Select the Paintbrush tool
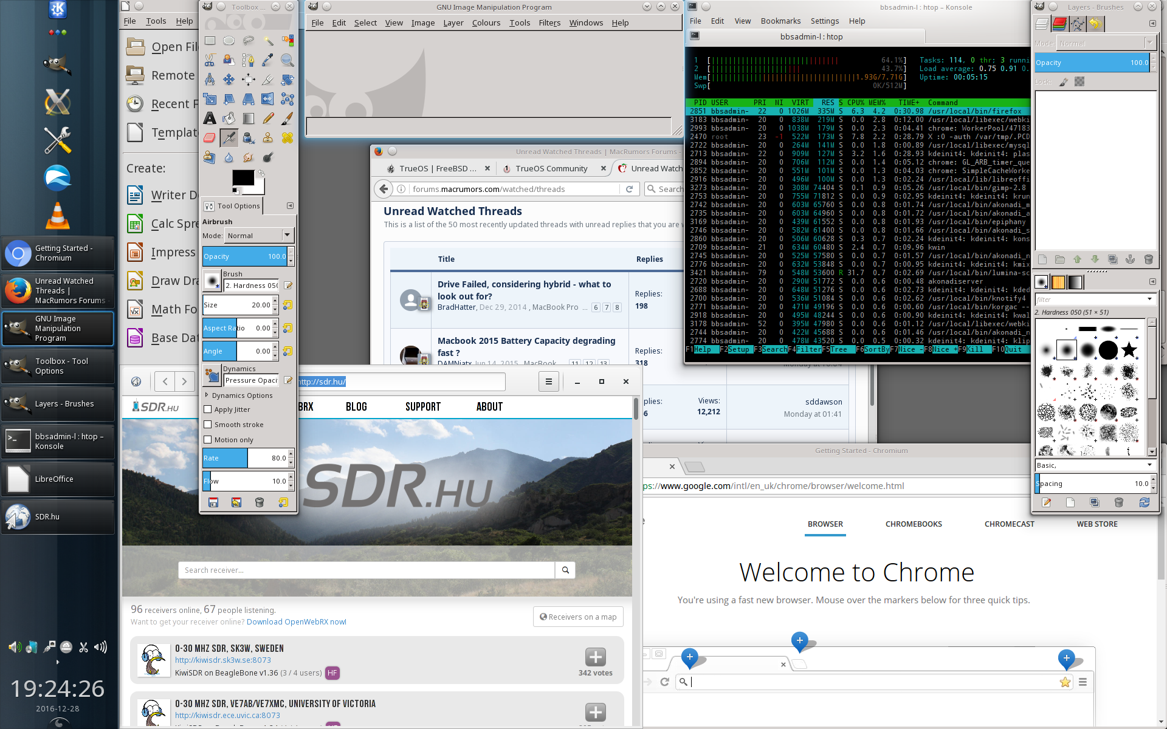 pyautogui.click(x=287, y=118)
